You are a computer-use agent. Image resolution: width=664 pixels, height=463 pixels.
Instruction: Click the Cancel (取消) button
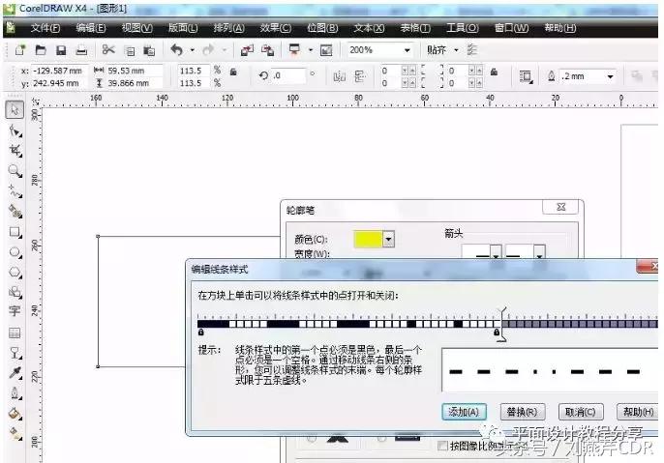pos(581,412)
